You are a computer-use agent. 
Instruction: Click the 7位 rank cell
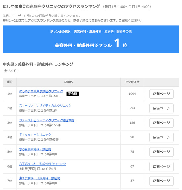tap(10, 181)
